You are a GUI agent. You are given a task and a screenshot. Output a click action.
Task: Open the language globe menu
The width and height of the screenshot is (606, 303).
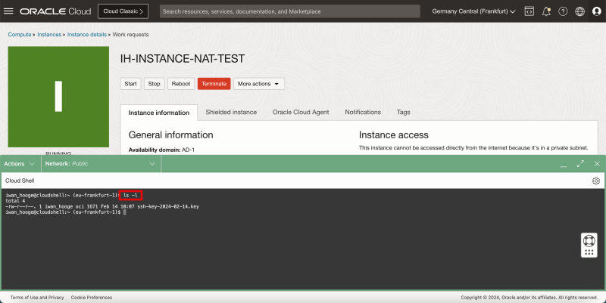point(579,11)
